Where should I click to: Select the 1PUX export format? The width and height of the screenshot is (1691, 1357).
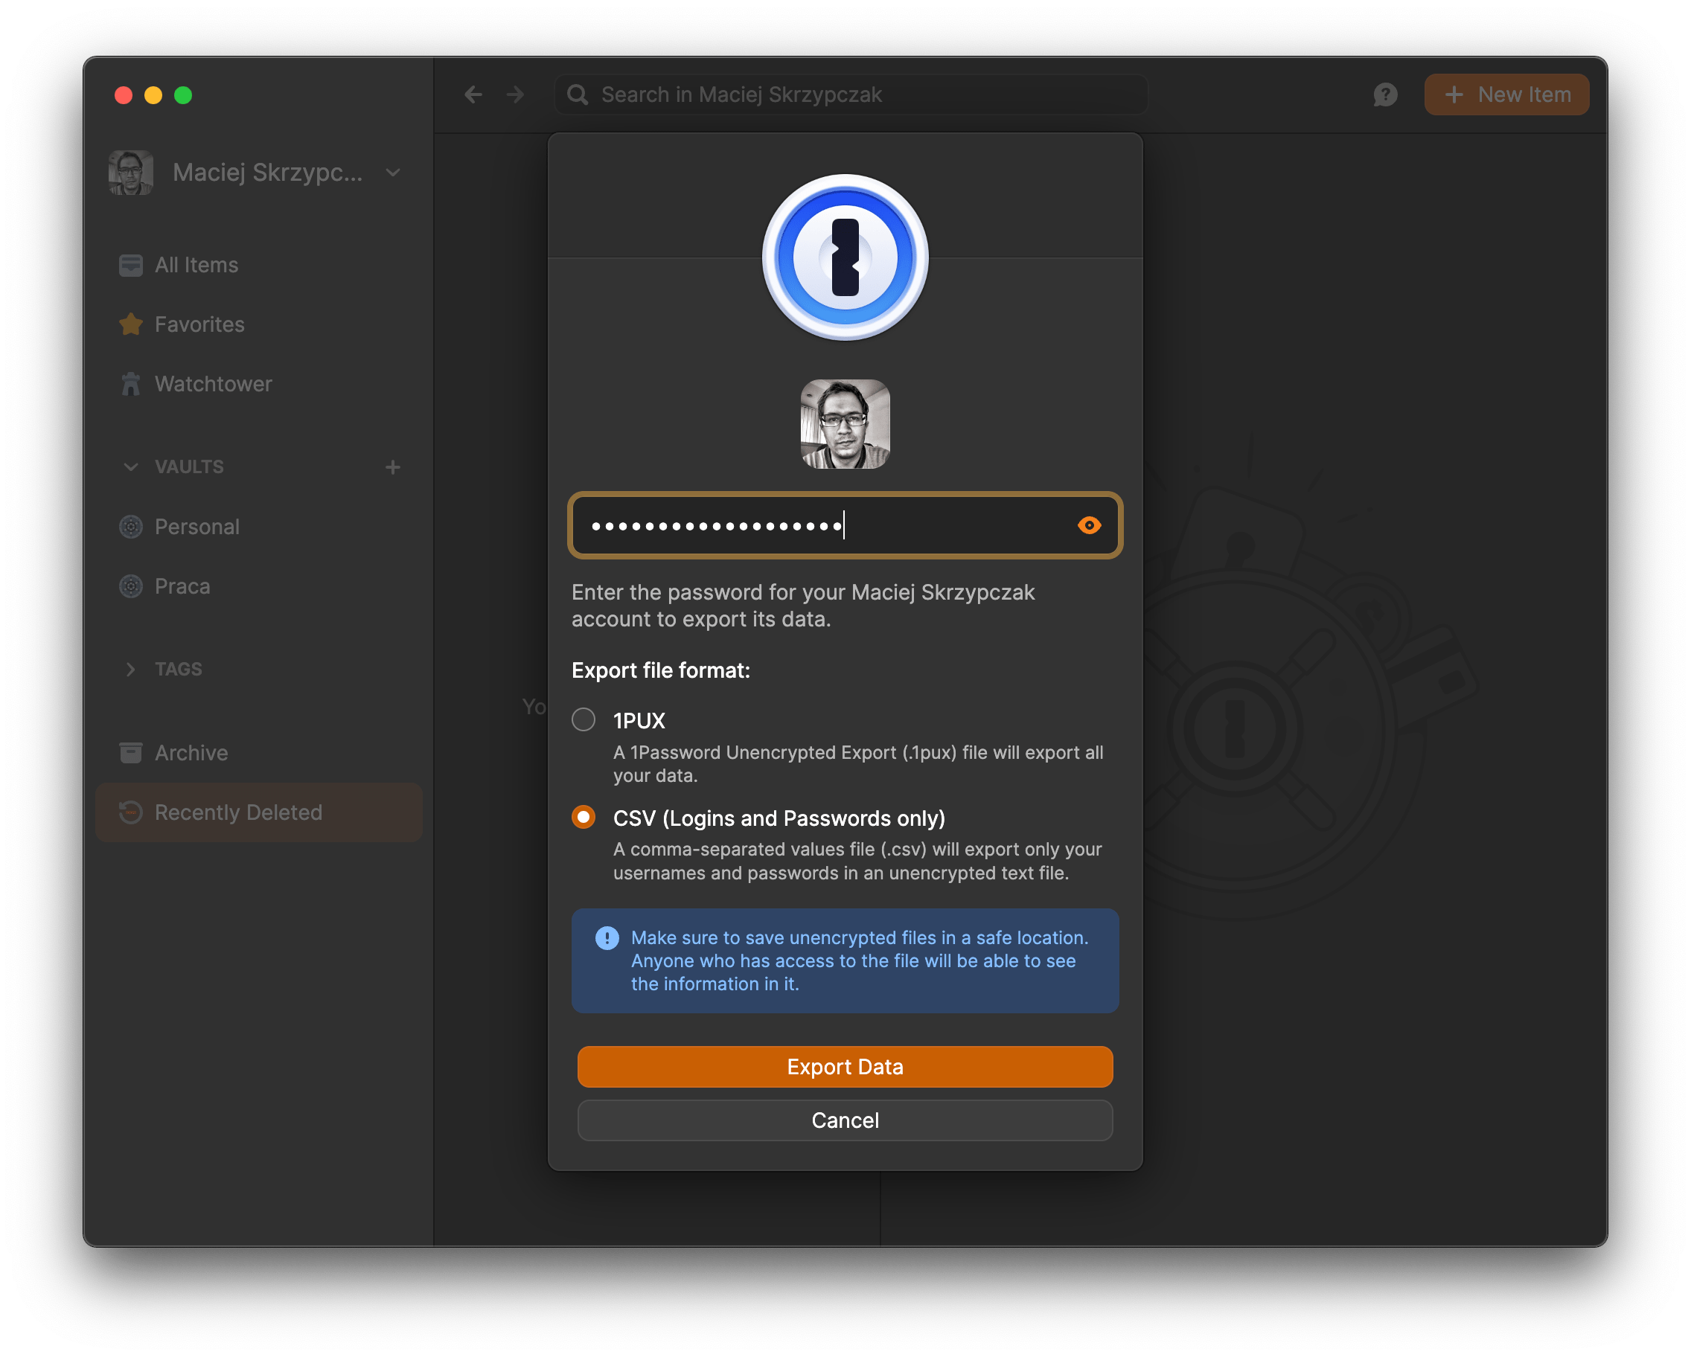click(583, 719)
